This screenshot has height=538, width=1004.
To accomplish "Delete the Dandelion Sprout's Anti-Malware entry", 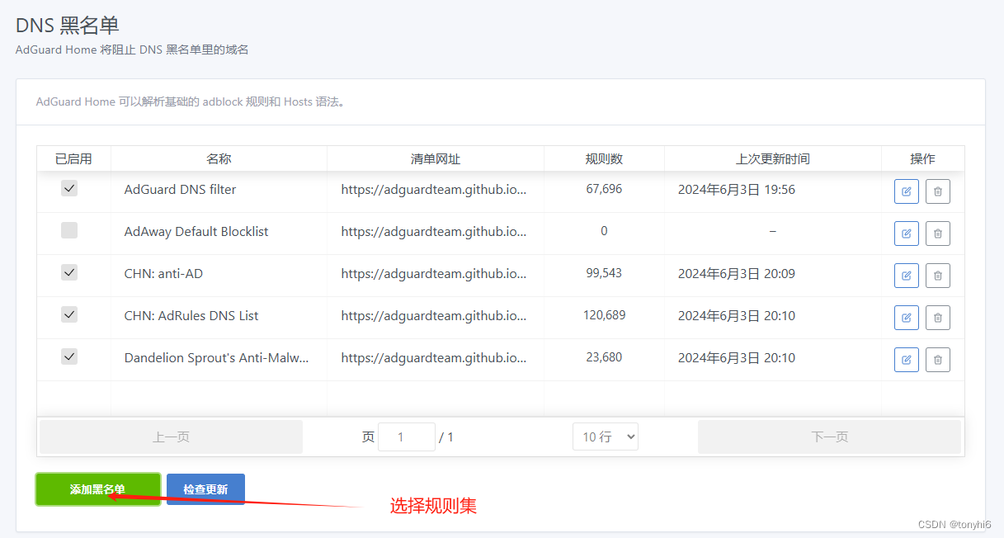I will [937, 360].
